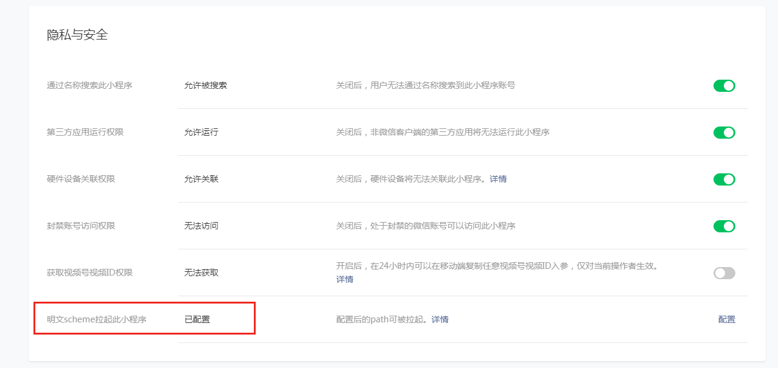Screen dimensions: 778x368
Task: Open 详情 link in the 硬件设备关联权限 row
Action: [498, 179]
